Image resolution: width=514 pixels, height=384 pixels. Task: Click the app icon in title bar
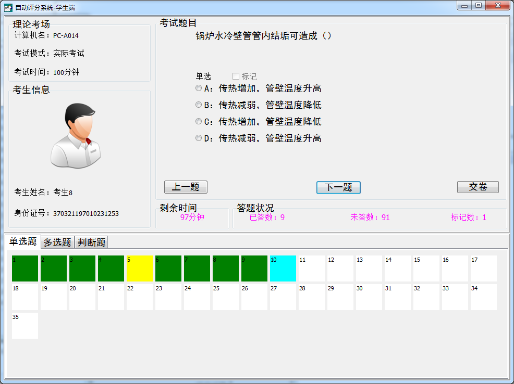(x=8, y=7)
